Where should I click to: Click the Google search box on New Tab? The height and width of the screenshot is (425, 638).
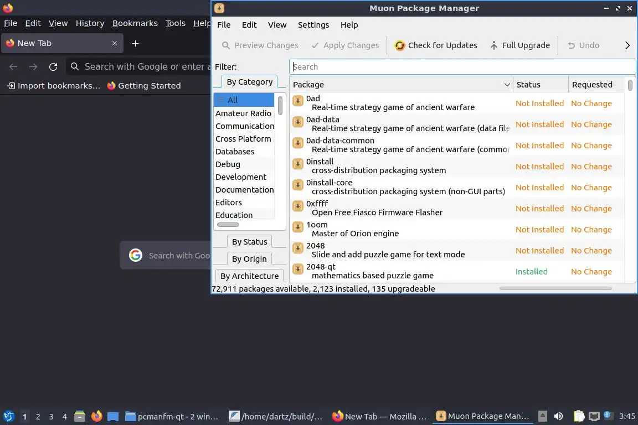[166, 256]
